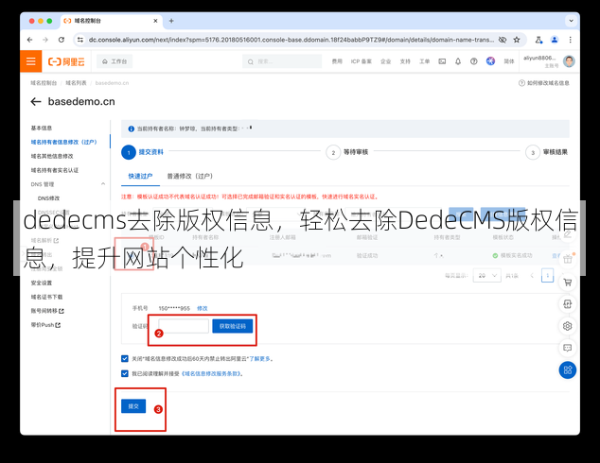The height and width of the screenshot is (463, 600).
Task: Open the tab search dropdown arrow
Action: 571,21
